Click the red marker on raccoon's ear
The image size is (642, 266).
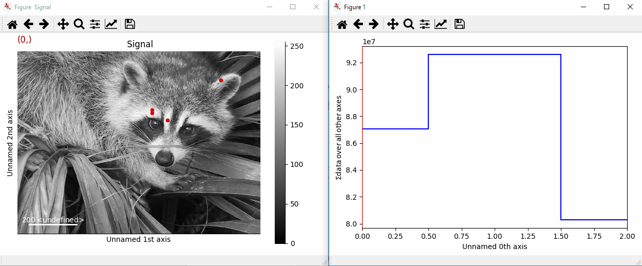coord(221,80)
